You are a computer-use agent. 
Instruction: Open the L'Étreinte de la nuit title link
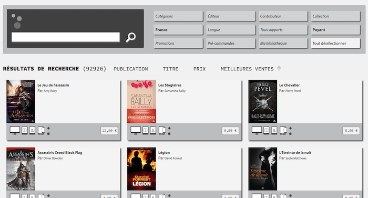[295, 153]
